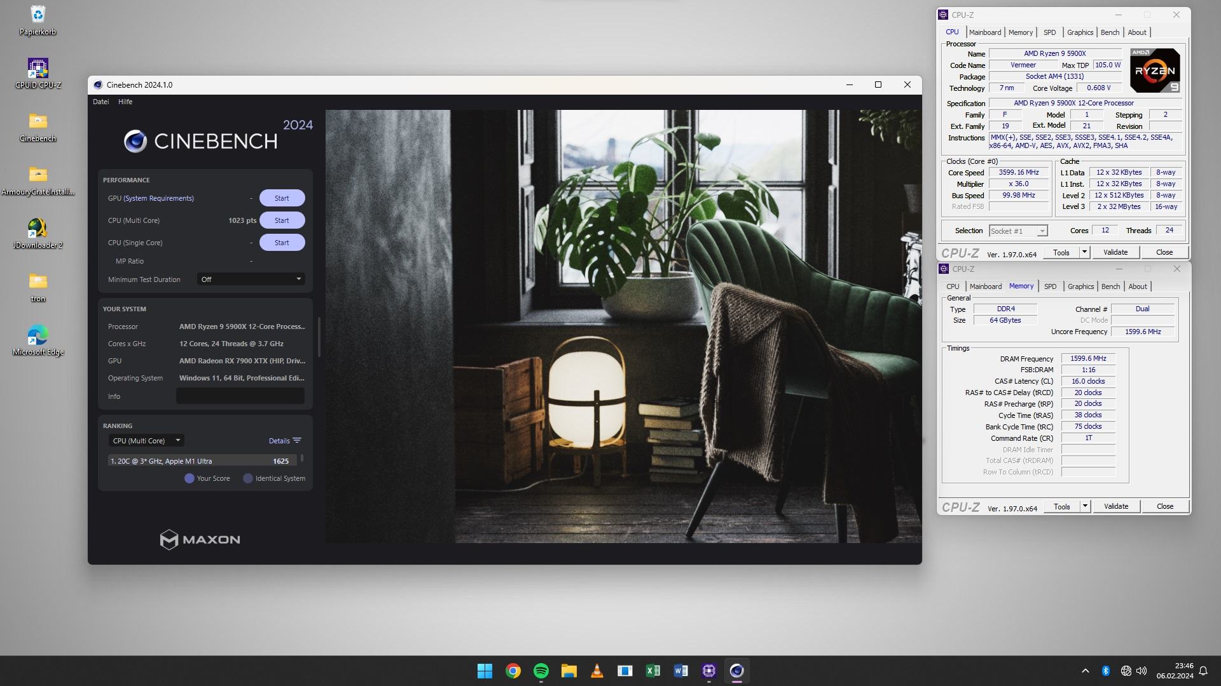Switch to About tab in upper CPU-Z
The width and height of the screenshot is (1221, 686).
click(x=1137, y=32)
